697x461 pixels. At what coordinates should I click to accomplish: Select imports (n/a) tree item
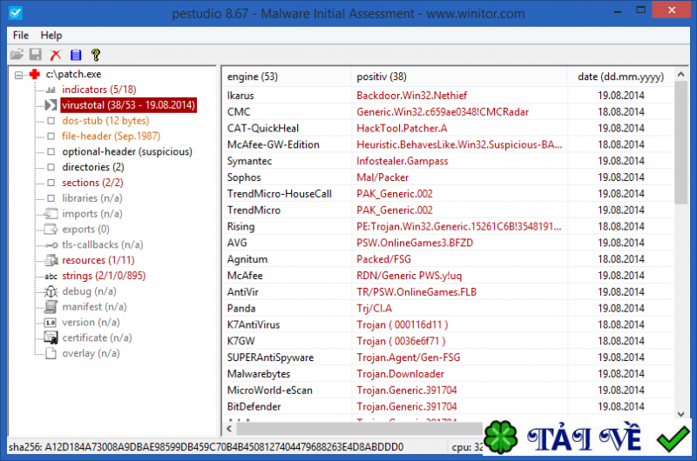(x=92, y=214)
